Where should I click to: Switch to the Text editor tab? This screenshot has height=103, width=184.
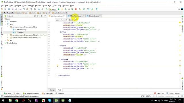59,90
